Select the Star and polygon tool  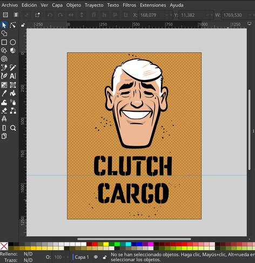[4, 51]
